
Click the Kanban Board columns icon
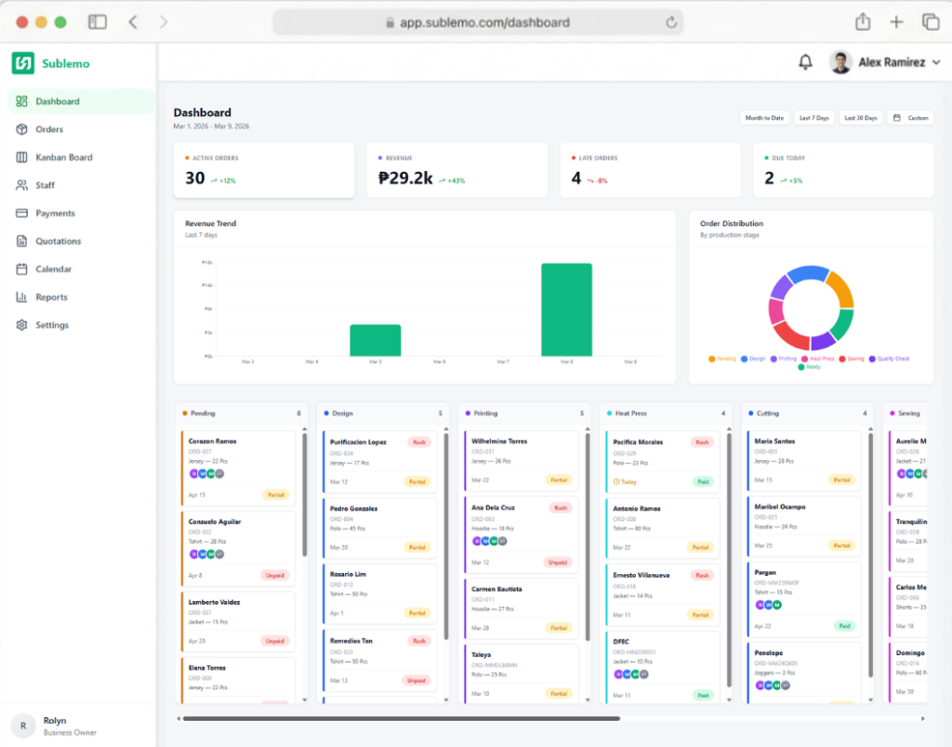22,157
